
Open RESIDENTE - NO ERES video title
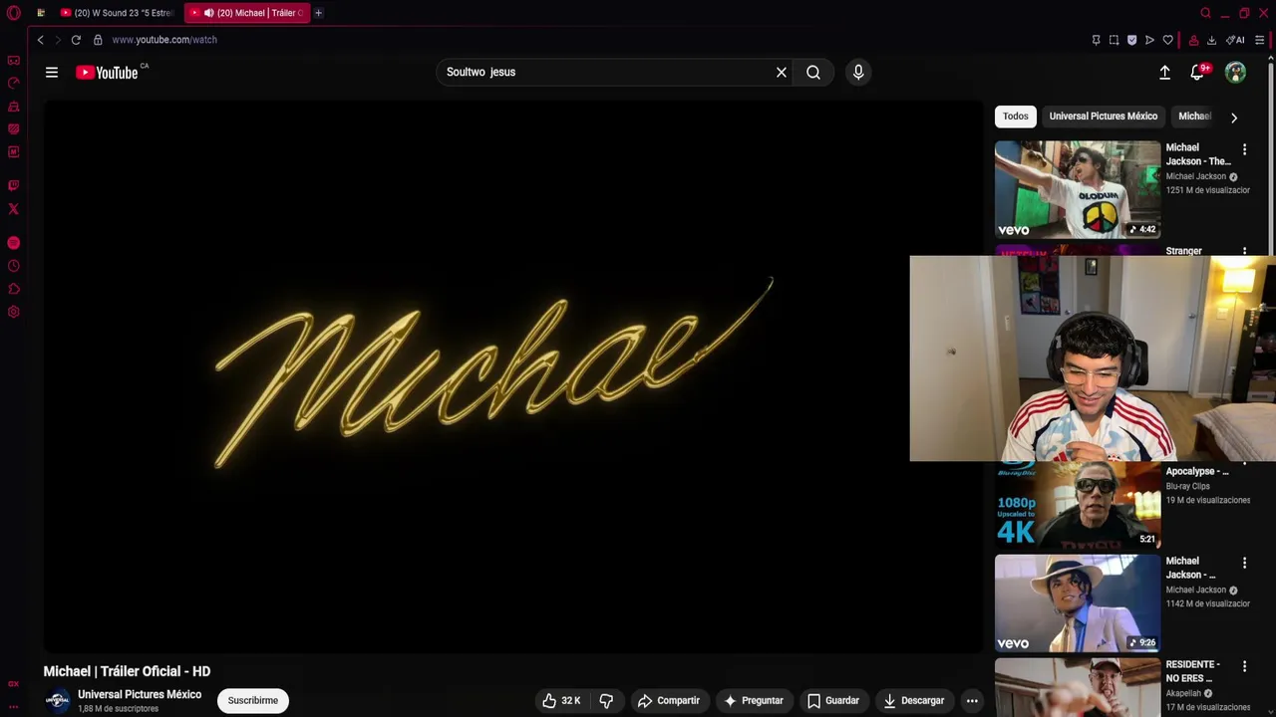[1193, 671]
